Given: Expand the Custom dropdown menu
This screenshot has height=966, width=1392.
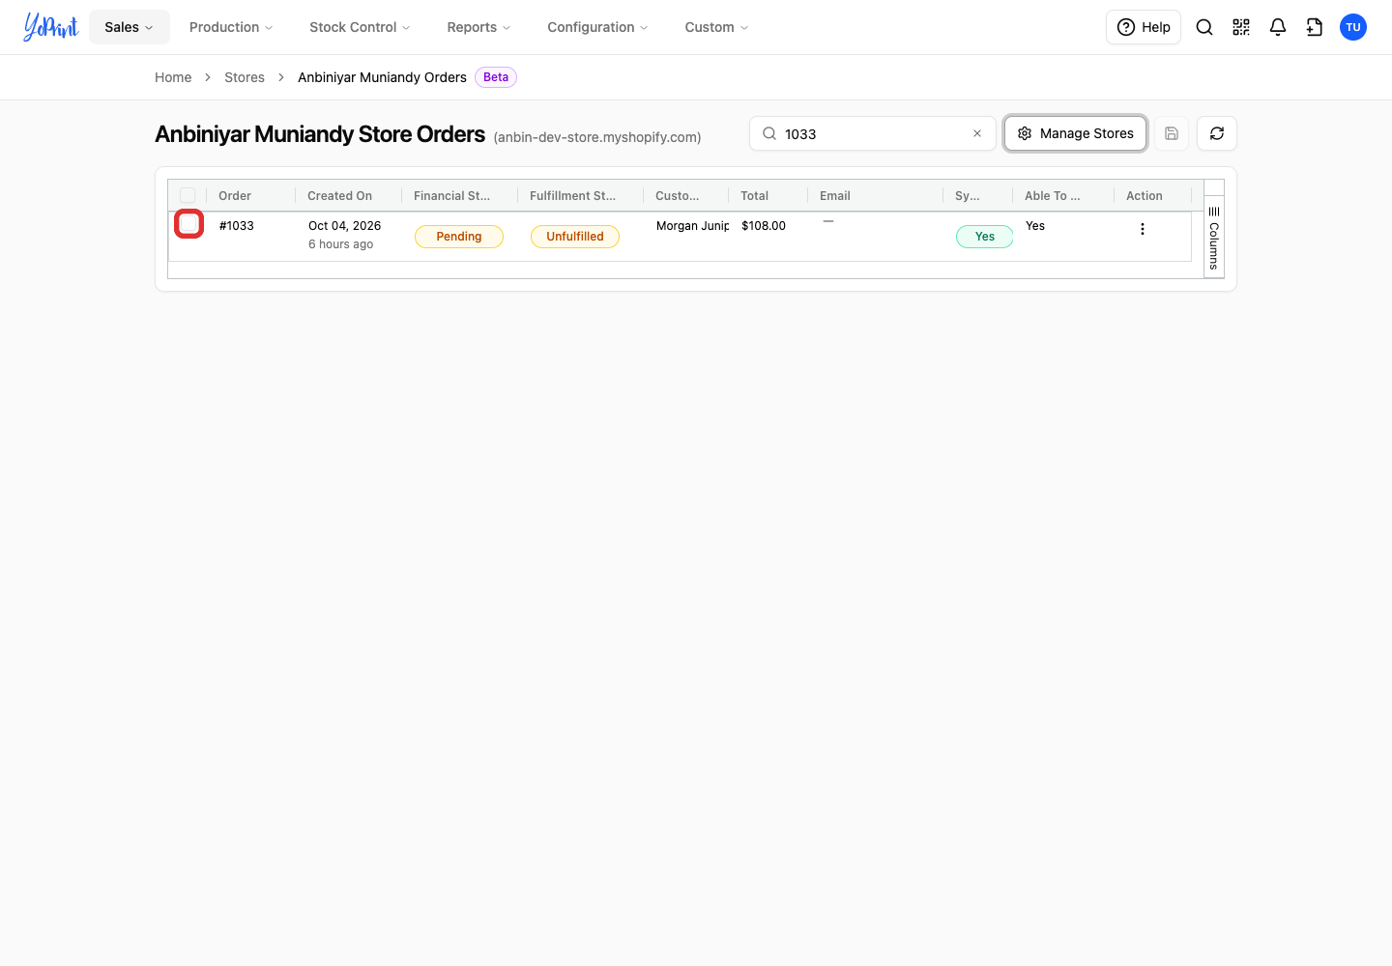Looking at the screenshot, I should (716, 27).
